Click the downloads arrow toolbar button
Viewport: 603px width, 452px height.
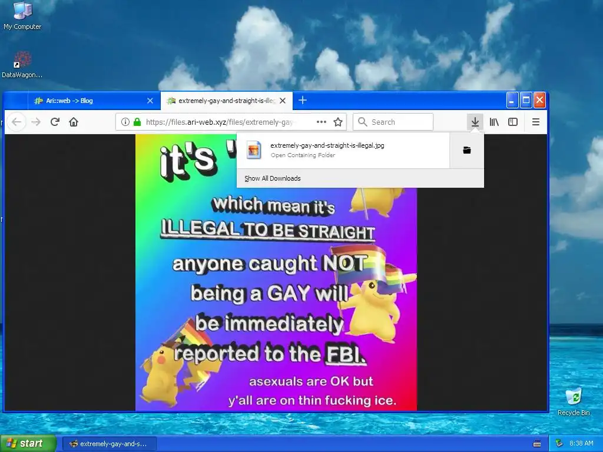click(x=475, y=122)
